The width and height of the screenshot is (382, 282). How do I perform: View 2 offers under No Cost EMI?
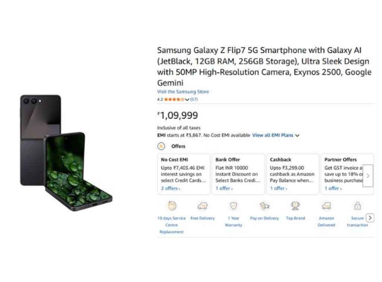[170, 188]
